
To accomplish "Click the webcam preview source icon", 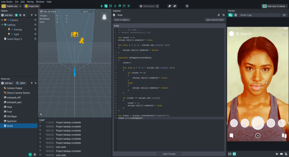I will [235, 15].
